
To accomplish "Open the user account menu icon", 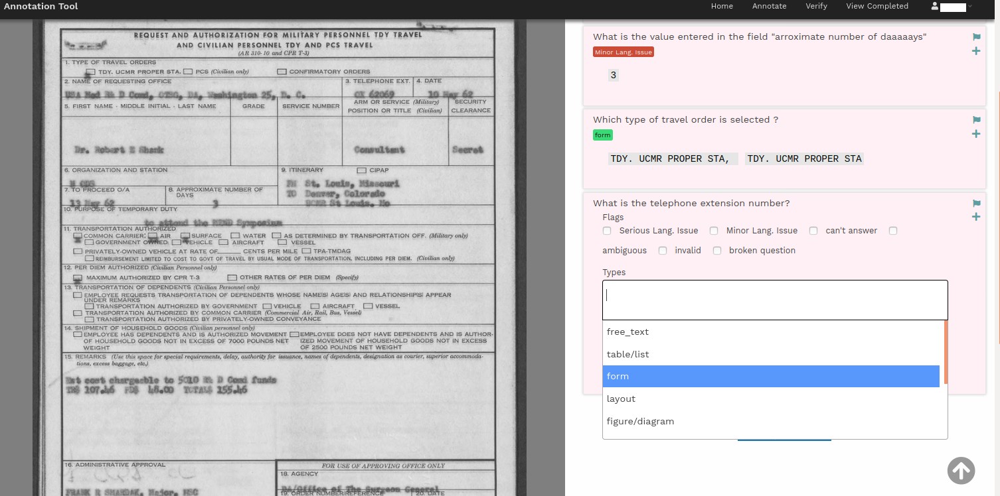I will point(935,6).
